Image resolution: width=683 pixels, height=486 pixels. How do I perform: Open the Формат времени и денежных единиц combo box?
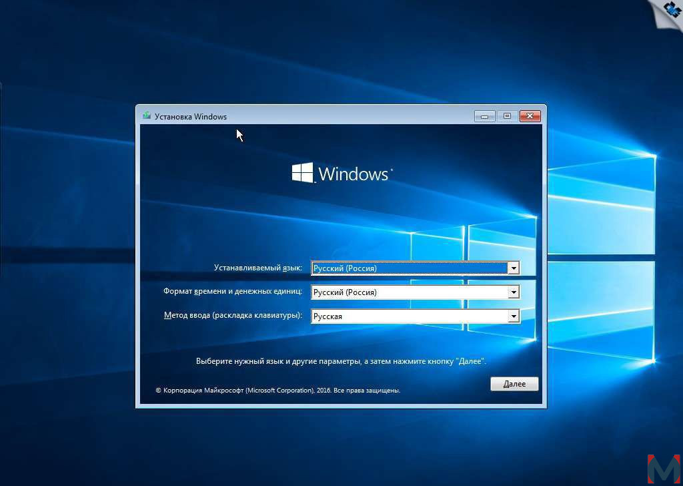(x=415, y=292)
